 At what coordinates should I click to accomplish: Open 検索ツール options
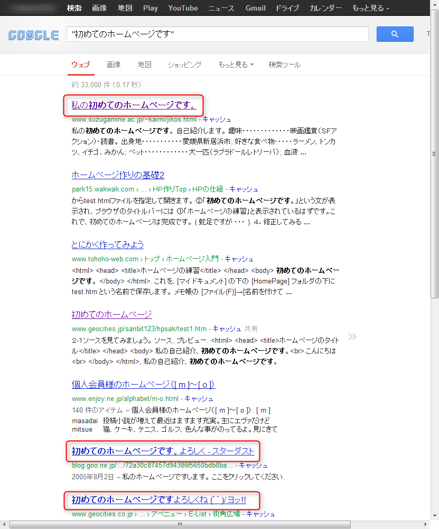click(x=284, y=65)
